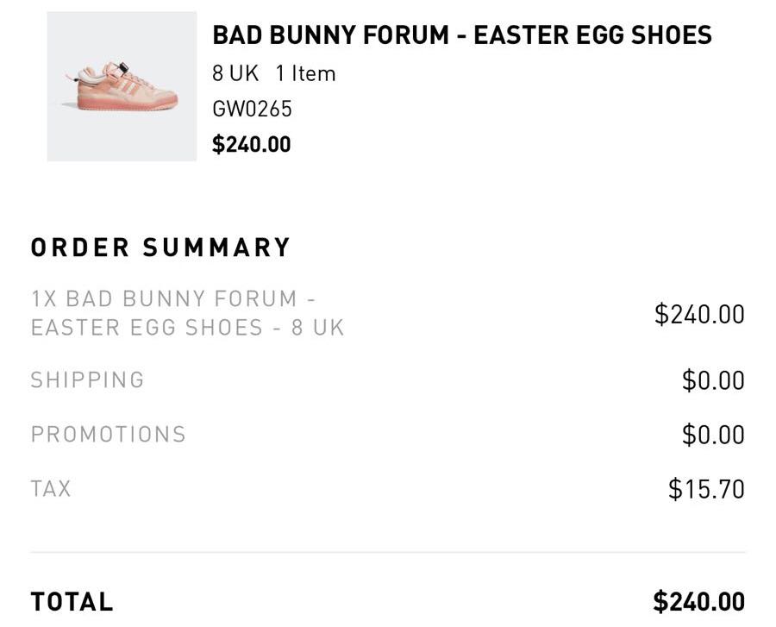Viewport: 776px width, 627px height.
Task: Click the 1X Bad Bunny Forum line item
Action: click(188, 313)
